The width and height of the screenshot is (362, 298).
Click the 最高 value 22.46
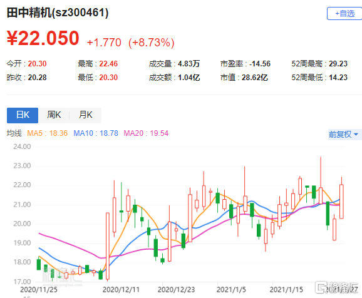point(108,63)
